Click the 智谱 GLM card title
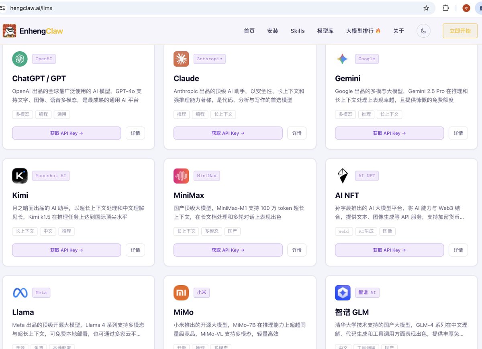482x349 pixels. click(352, 312)
